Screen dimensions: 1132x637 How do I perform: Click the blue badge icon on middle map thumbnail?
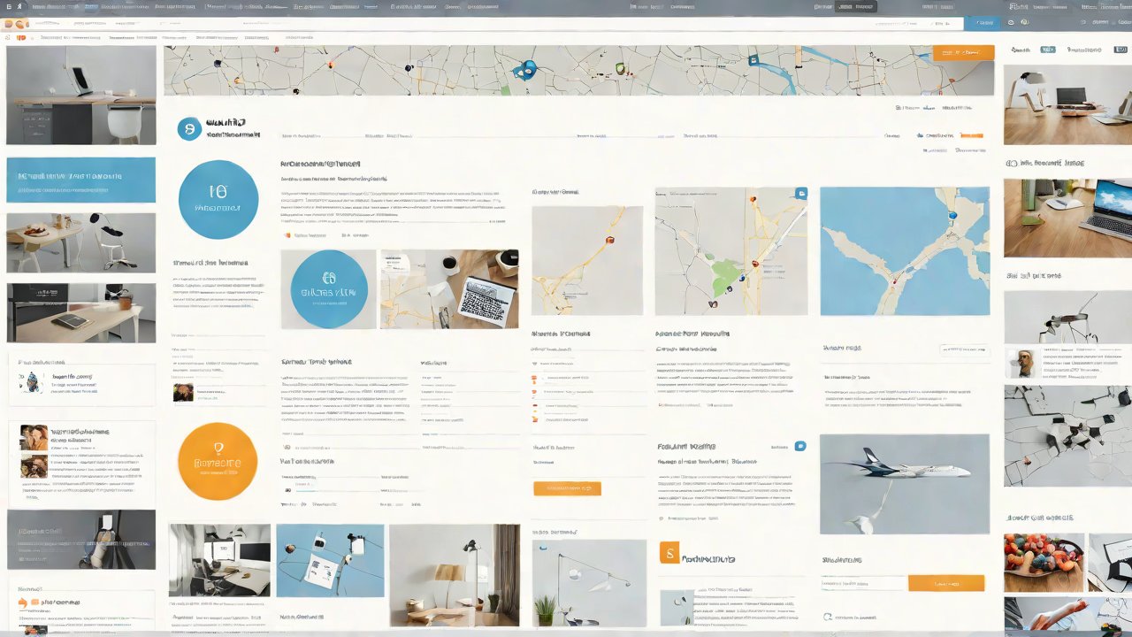point(800,193)
